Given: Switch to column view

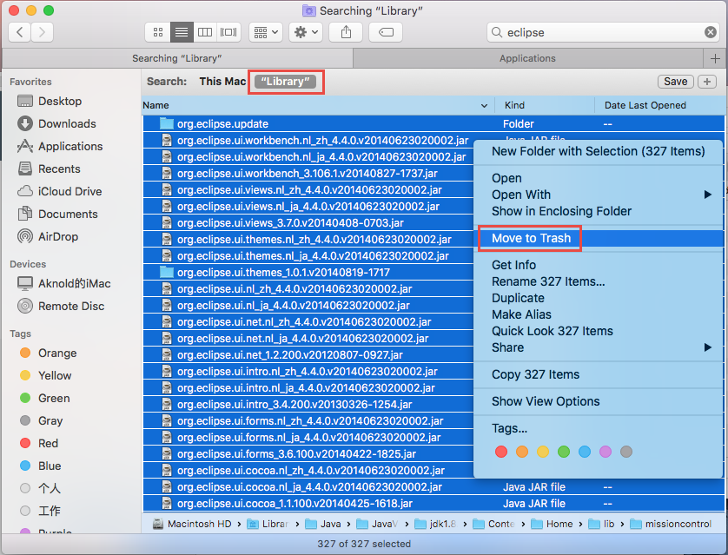Looking at the screenshot, I should tap(204, 32).
